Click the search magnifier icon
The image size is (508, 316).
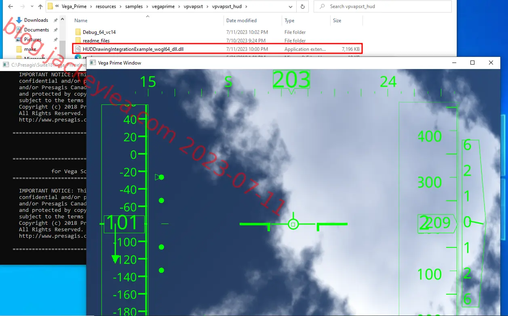coord(322,6)
